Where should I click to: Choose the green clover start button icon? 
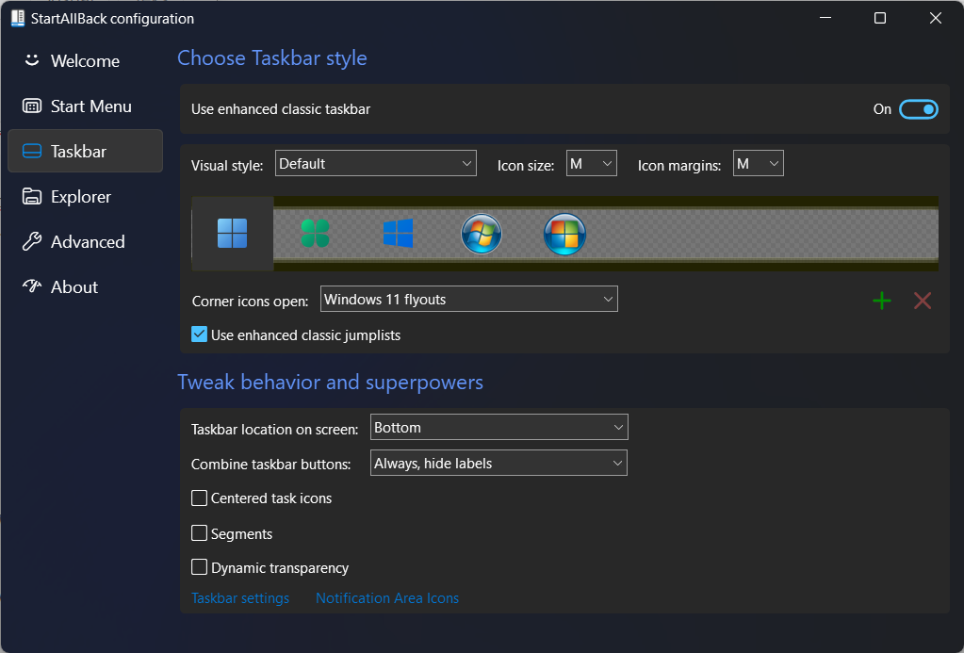pos(315,233)
